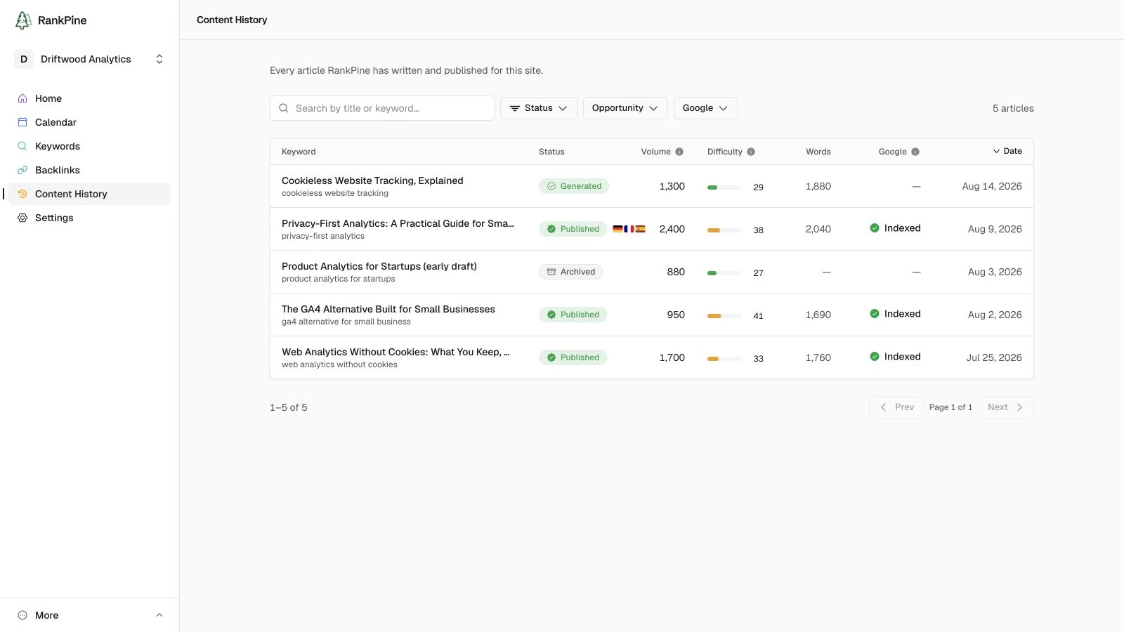The image size is (1124, 632).
Task: Open the Privacy-First Analytics article
Action: point(398,223)
